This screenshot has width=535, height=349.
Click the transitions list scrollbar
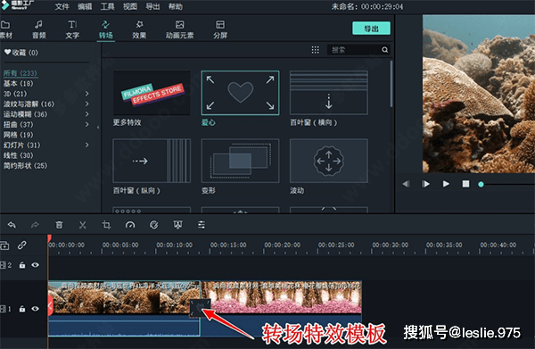coord(391,84)
